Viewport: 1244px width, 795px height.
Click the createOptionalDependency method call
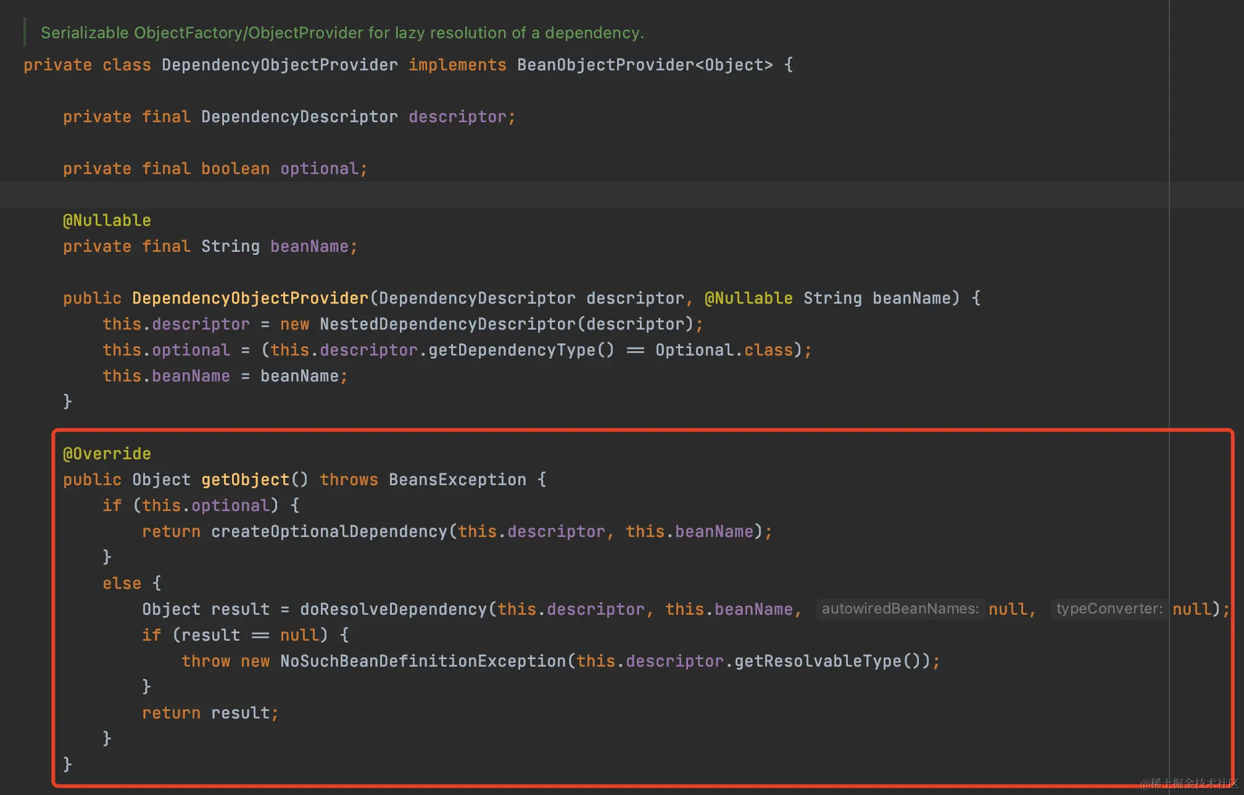tap(328, 531)
